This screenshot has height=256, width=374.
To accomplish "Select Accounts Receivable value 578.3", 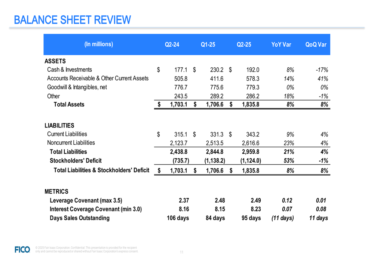I will [x=253, y=78].
